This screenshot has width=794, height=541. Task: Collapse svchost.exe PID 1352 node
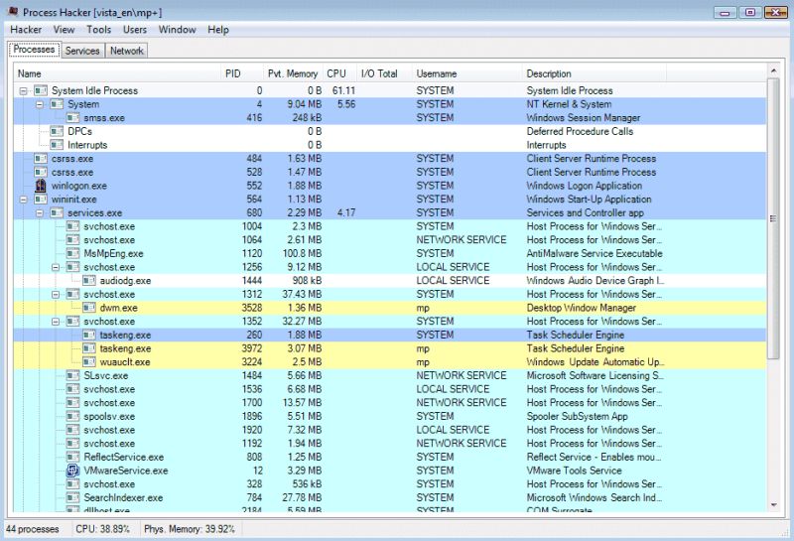(56, 322)
